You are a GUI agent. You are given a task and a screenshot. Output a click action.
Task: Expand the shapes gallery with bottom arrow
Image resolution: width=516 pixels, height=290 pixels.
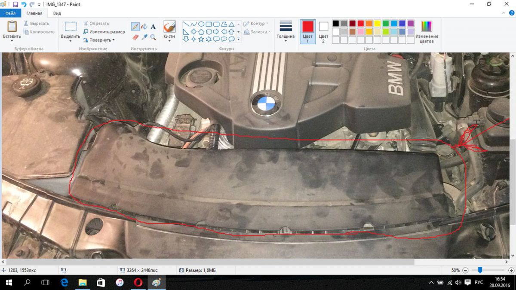238,39
